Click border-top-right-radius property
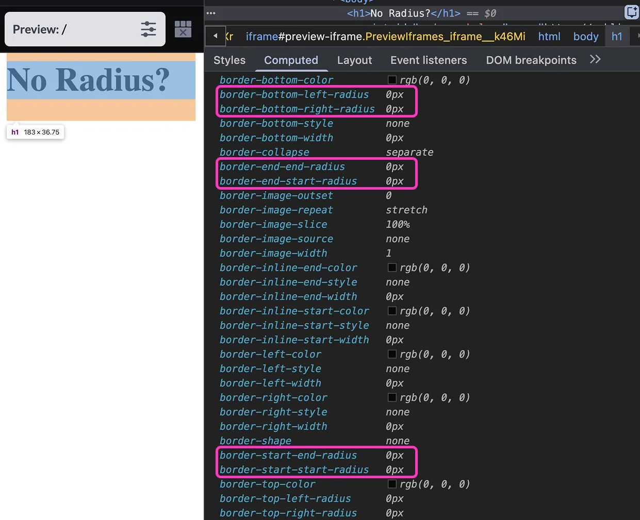This screenshot has height=520, width=640. pyautogui.click(x=288, y=513)
